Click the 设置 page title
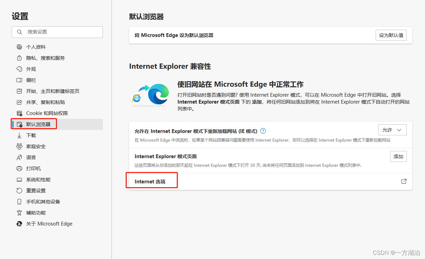Screen dimensions: 425x259 coord(20,16)
